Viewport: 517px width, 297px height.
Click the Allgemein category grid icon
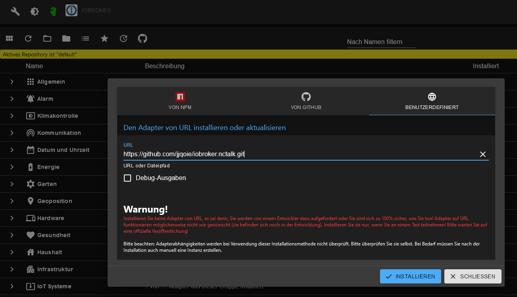tap(31, 82)
